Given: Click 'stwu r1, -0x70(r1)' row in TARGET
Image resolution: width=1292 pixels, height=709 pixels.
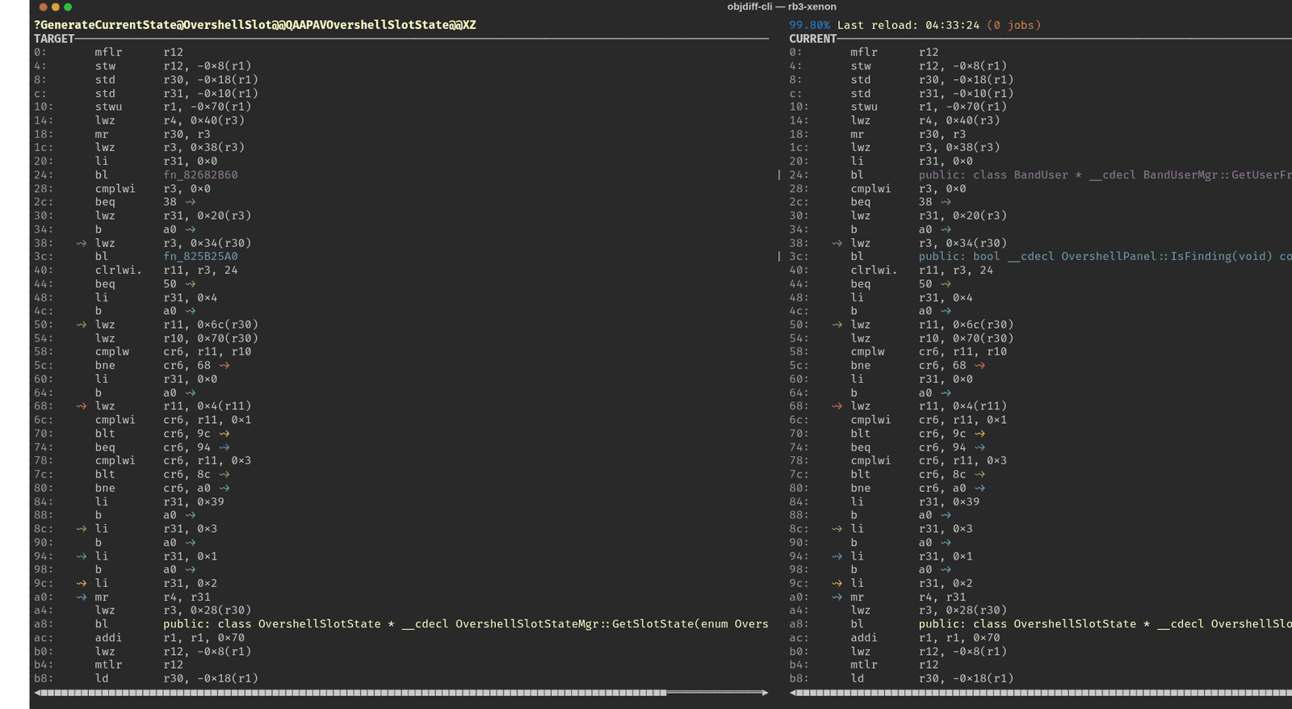Looking at the screenshot, I should point(143,107).
